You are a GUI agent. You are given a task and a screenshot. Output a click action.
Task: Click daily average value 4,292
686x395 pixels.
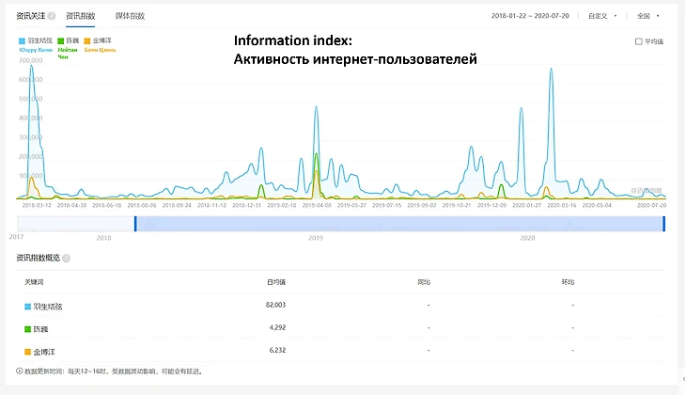277,327
